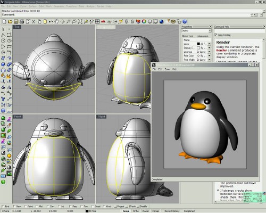The image size is (266, 213).
Task: Click the red car icon in toolbar
Action: (103, 22)
